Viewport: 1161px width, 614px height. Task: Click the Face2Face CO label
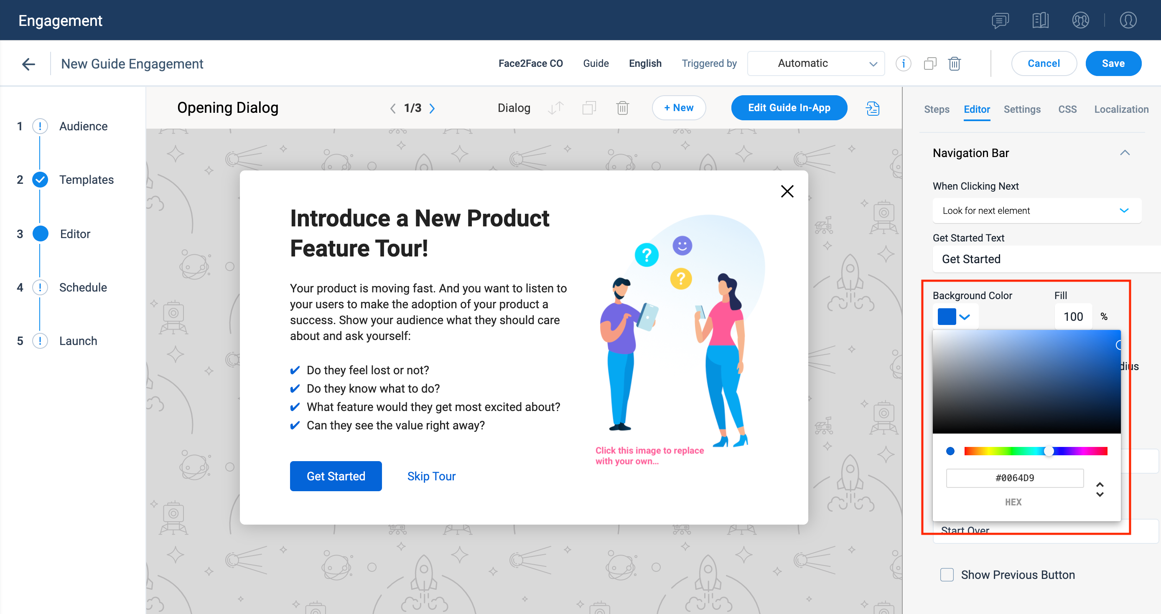point(530,63)
